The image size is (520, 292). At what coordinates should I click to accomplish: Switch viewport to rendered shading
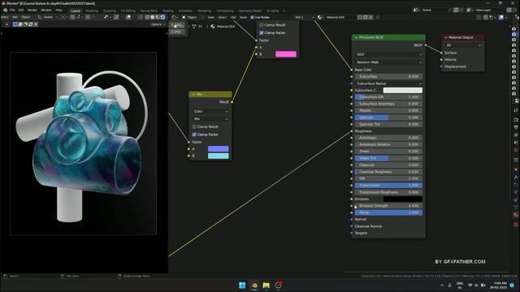coord(162,17)
